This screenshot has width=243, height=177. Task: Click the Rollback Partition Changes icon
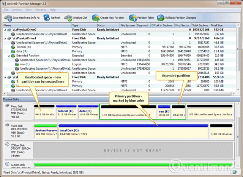[161, 18]
